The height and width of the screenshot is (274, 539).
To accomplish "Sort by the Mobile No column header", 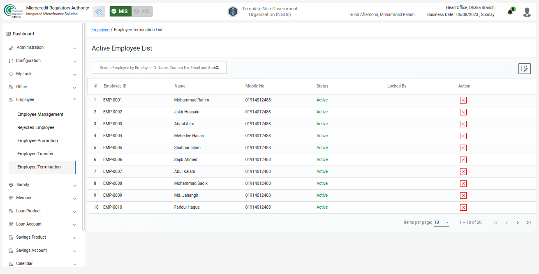I will tap(255, 86).
